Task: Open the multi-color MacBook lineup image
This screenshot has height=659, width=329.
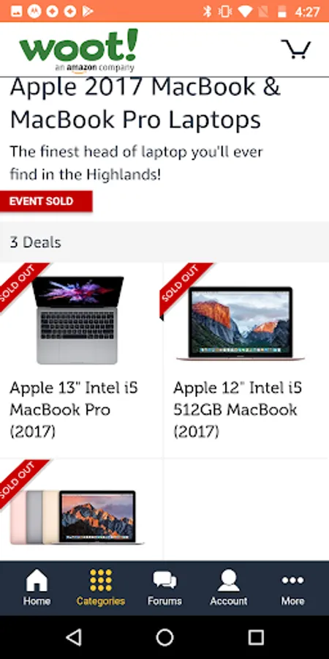Action: pyautogui.click(x=77, y=518)
